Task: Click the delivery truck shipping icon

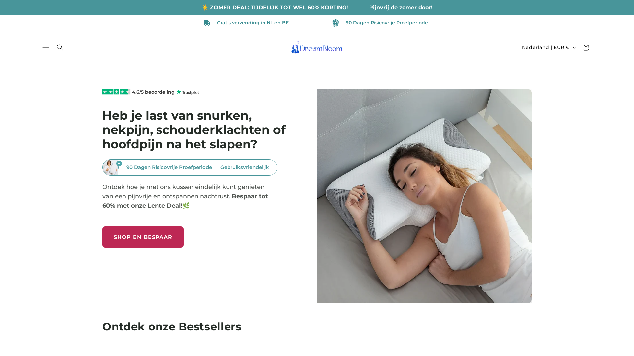Action: [x=207, y=23]
